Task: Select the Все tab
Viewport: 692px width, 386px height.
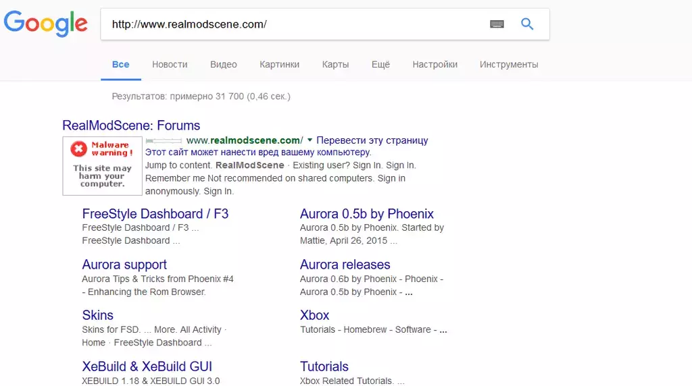Action: pyautogui.click(x=120, y=64)
